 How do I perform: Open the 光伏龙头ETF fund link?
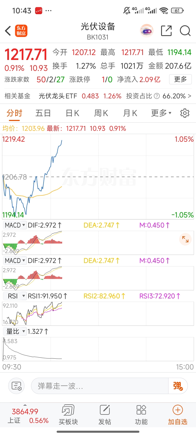(x=58, y=96)
